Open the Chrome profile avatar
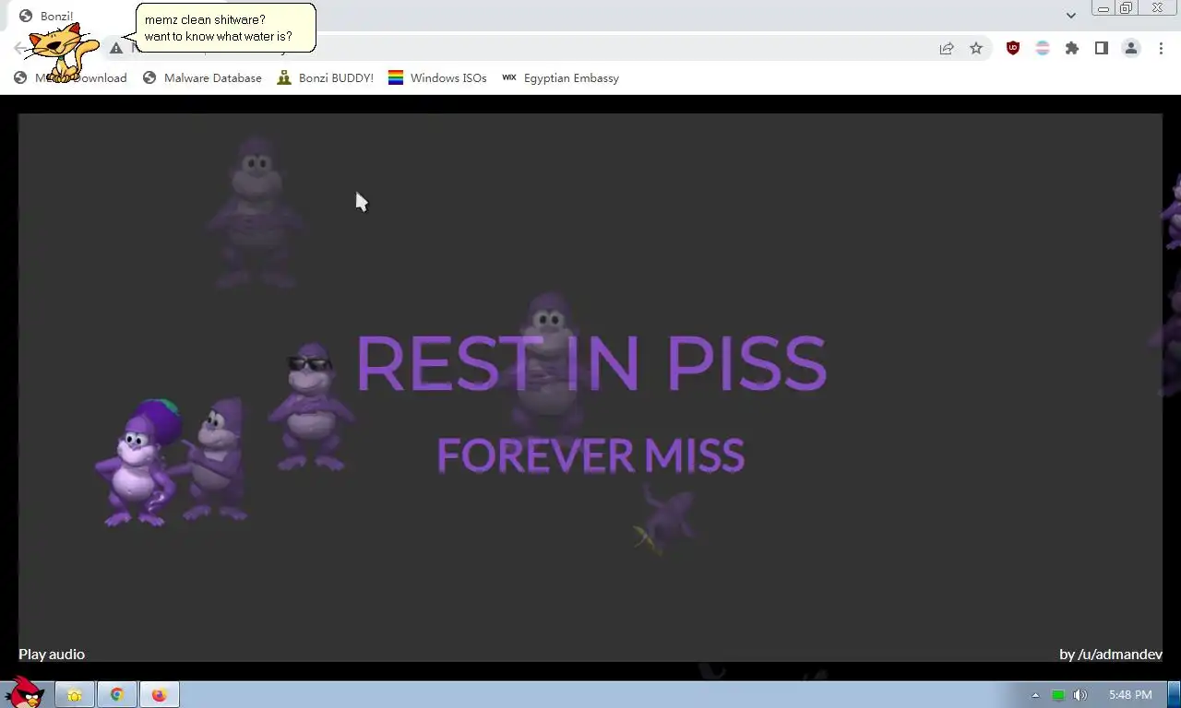 [x=1131, y=49]
